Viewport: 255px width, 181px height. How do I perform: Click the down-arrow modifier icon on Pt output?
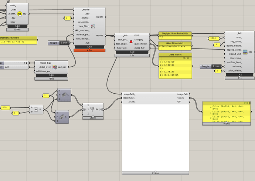point(101,110)
